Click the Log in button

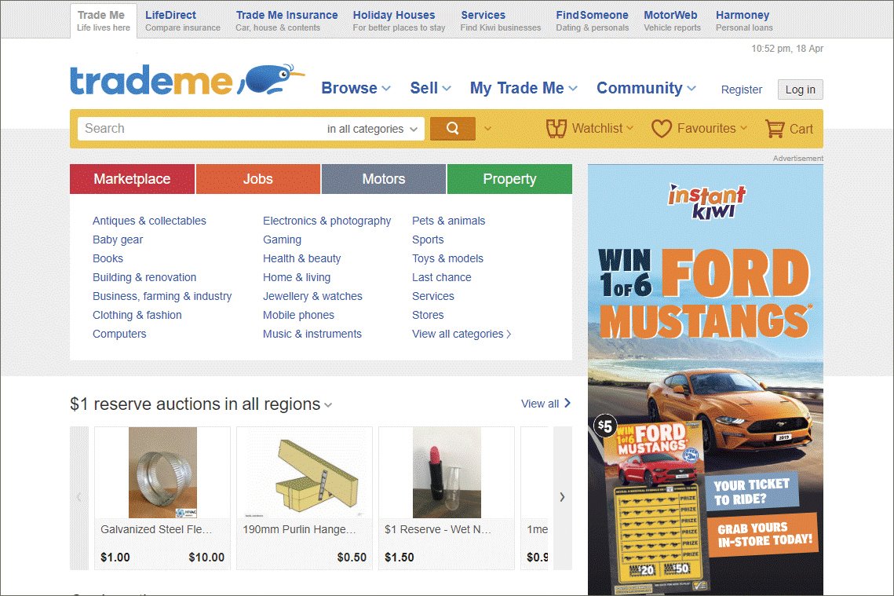click(800, 90)
